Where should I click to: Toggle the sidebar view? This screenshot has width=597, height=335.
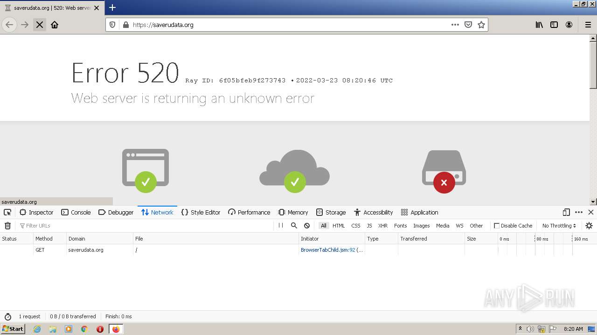(x=554, y=25)
